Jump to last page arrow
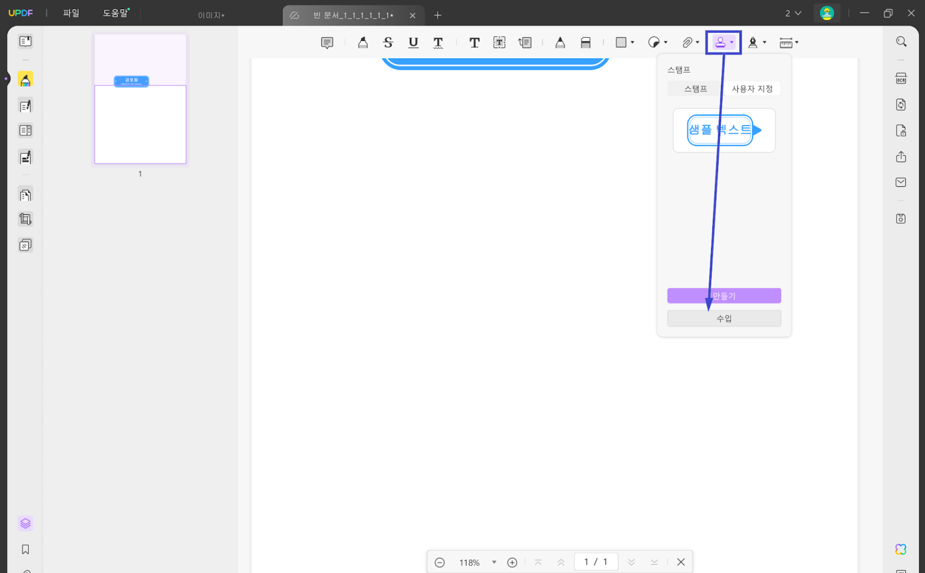The image size is (925, 573). (x=654, y=562)
